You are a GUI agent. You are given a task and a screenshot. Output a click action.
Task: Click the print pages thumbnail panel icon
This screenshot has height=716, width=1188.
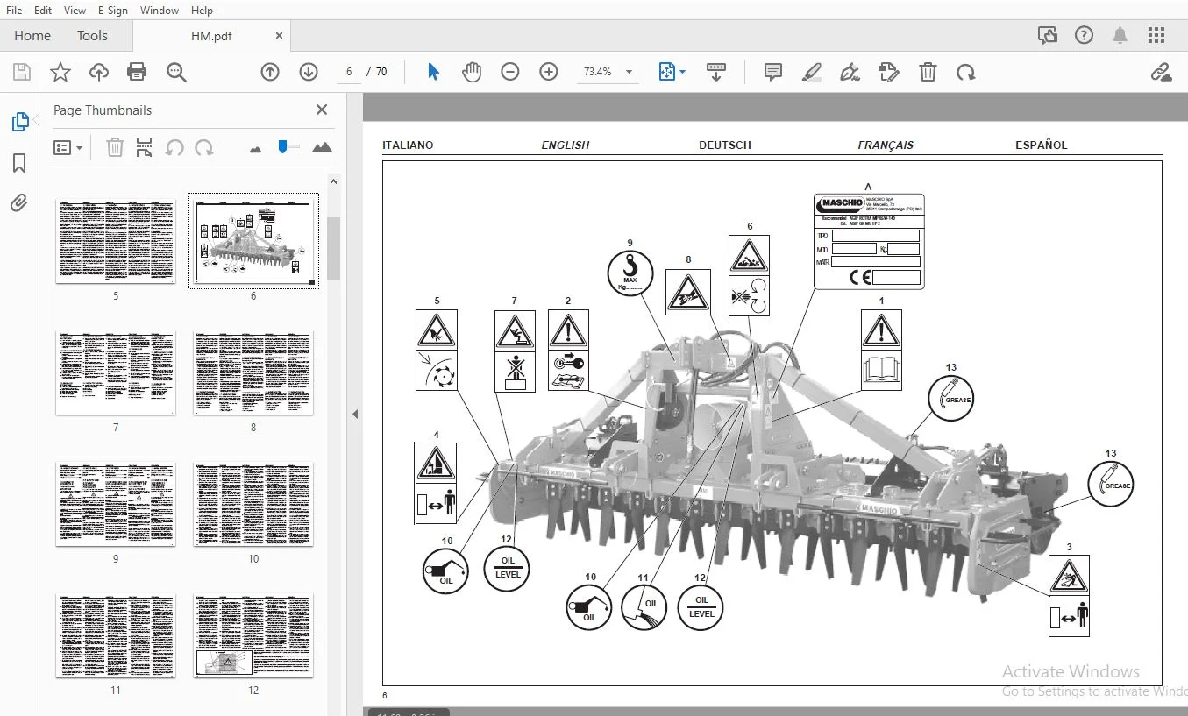pyautogui.click(x=145, y=147)
